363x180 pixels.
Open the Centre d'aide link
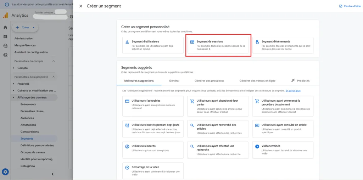(x=350, y=6)
